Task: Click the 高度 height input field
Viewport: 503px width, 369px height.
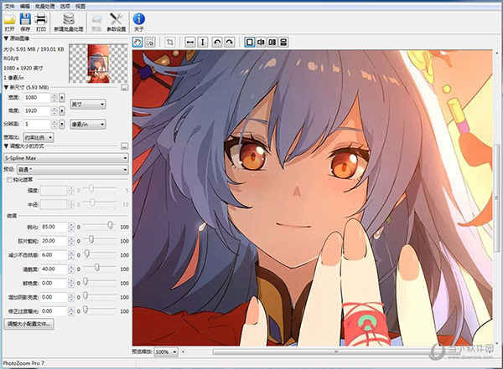Action: [37, 110]
